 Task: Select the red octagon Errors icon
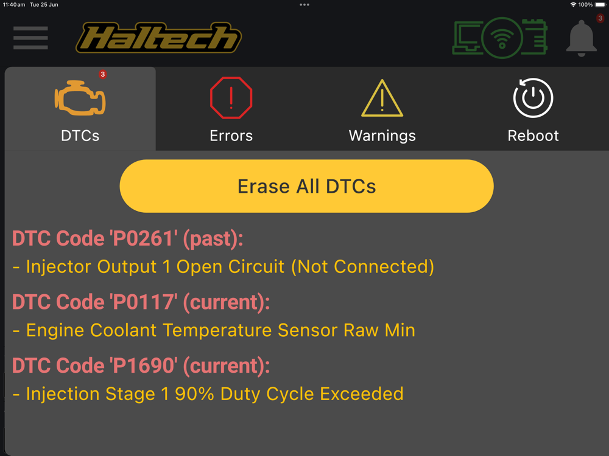click(231, 98)
